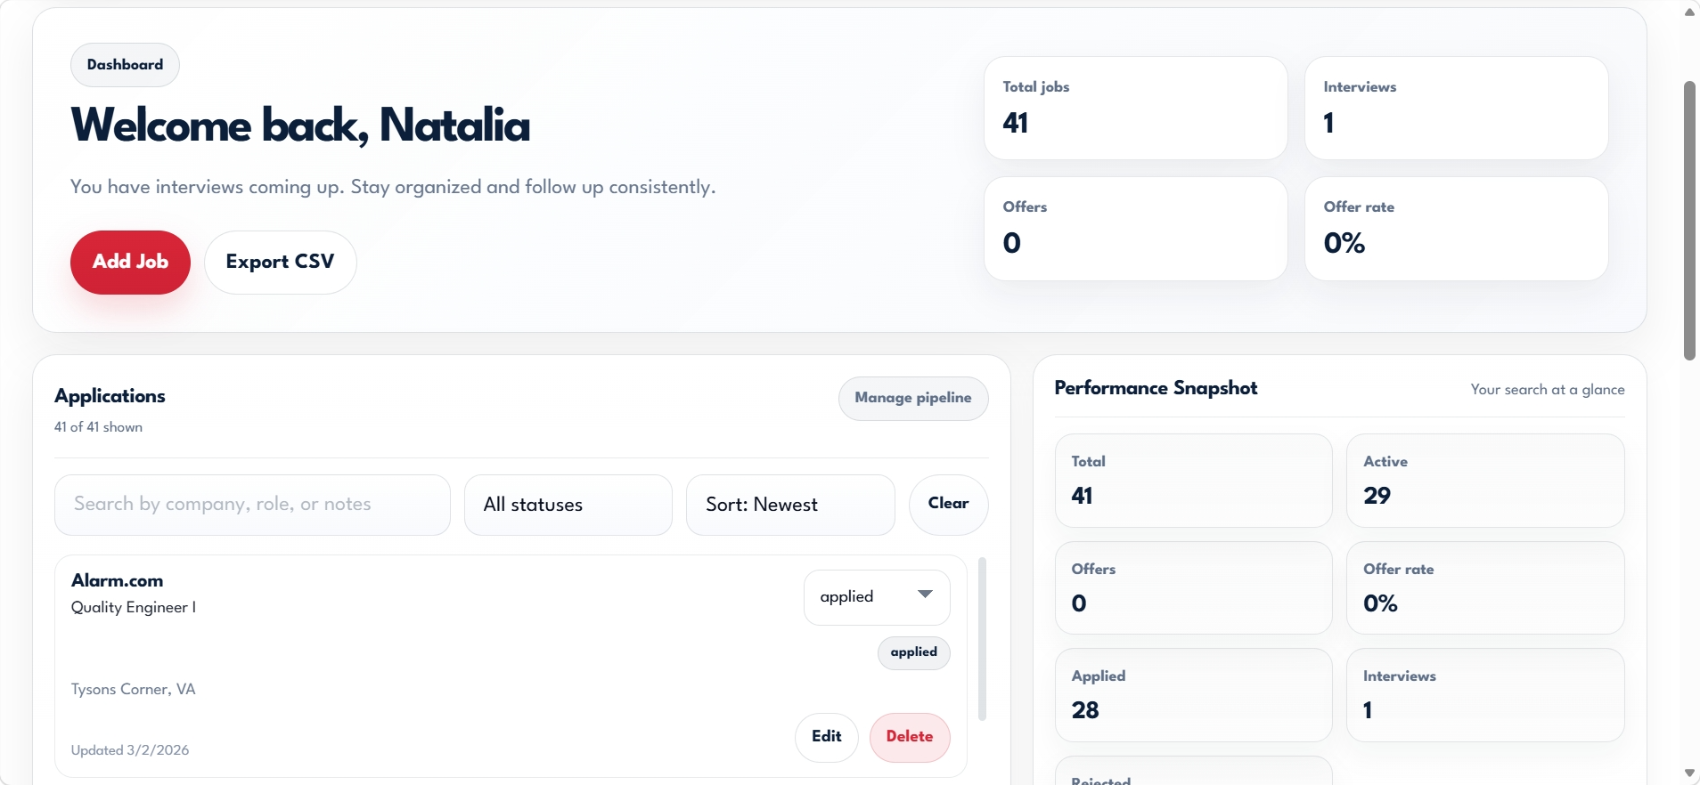Click the Active card in Performance Snapshot
Viewport: 1700px width, 785px height.
pyautogui.click(x=1484, y=480)
